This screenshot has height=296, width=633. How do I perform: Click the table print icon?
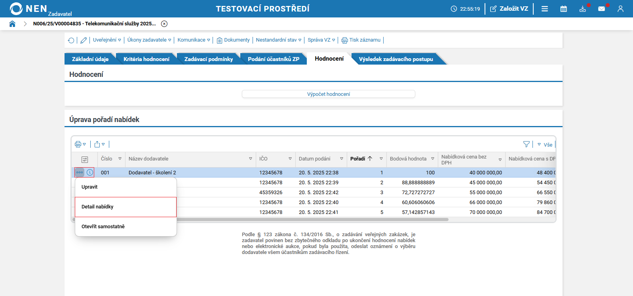pyautogui.click(x=78, y=144)
